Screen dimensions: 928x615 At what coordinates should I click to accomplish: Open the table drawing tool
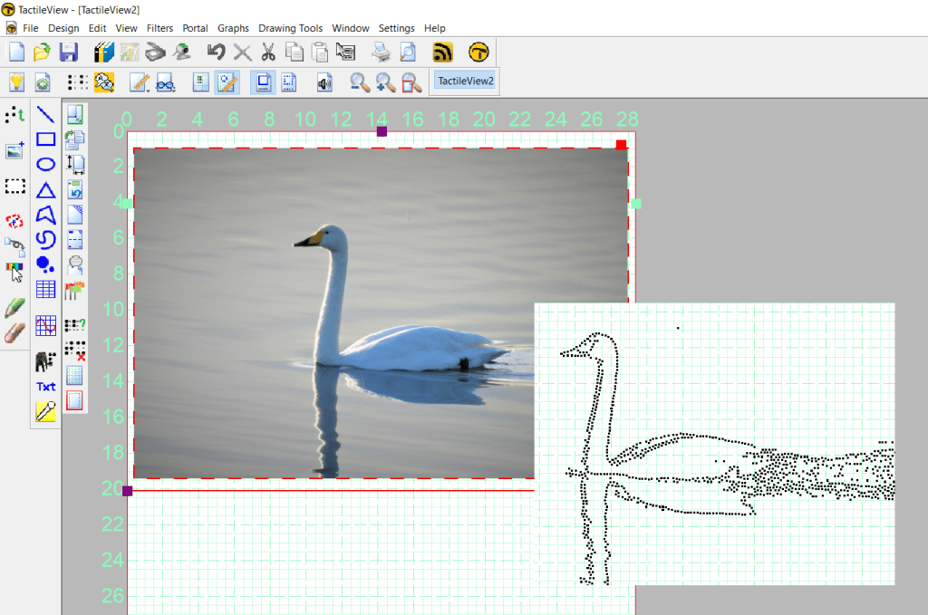(44, 287)
